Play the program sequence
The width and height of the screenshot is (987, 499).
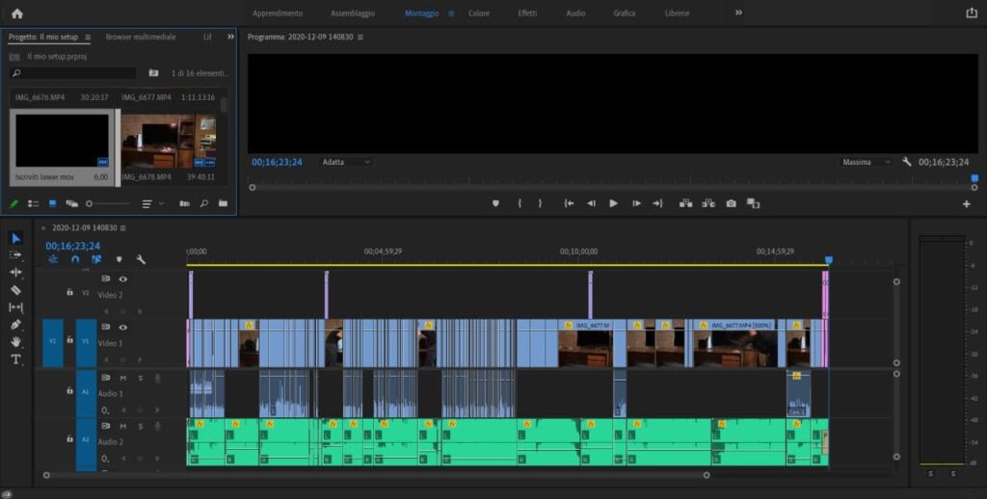point(613,203)
